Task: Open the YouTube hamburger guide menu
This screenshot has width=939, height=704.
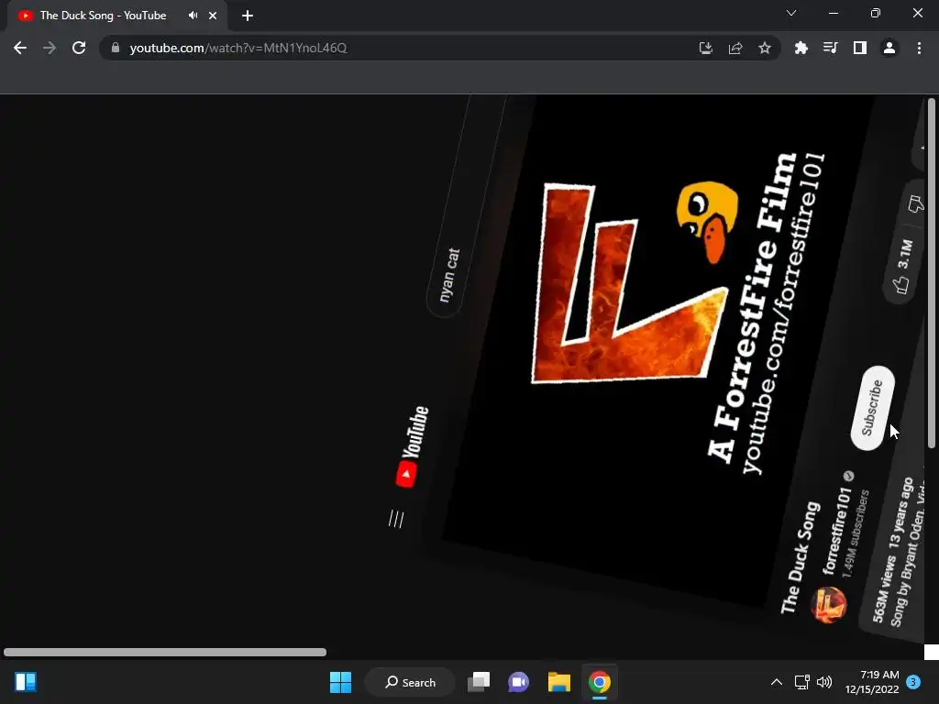Action: click(x=396, y=519)
